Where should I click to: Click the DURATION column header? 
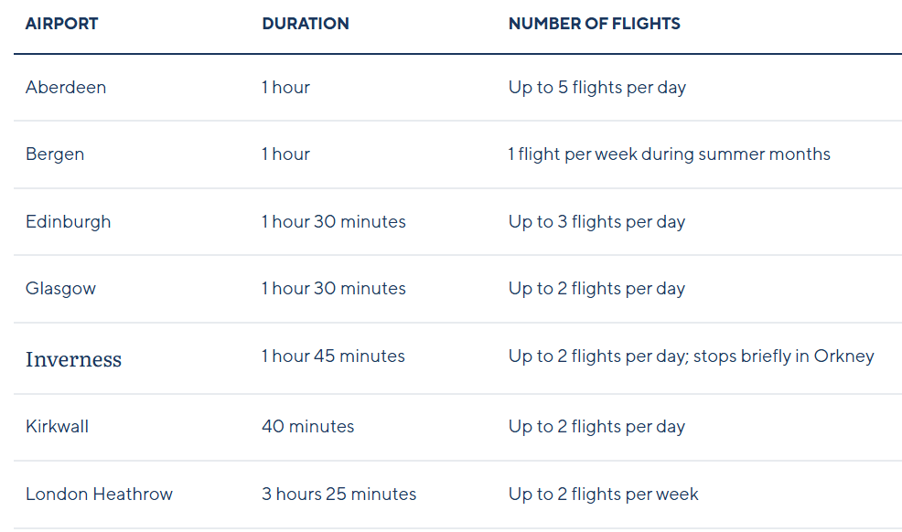pyautogui.click(x=305, y=24)
